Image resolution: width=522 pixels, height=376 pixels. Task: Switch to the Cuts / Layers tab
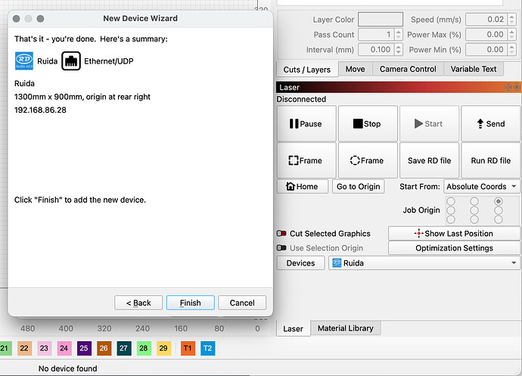pyautogui.click(x=307, y=70)
